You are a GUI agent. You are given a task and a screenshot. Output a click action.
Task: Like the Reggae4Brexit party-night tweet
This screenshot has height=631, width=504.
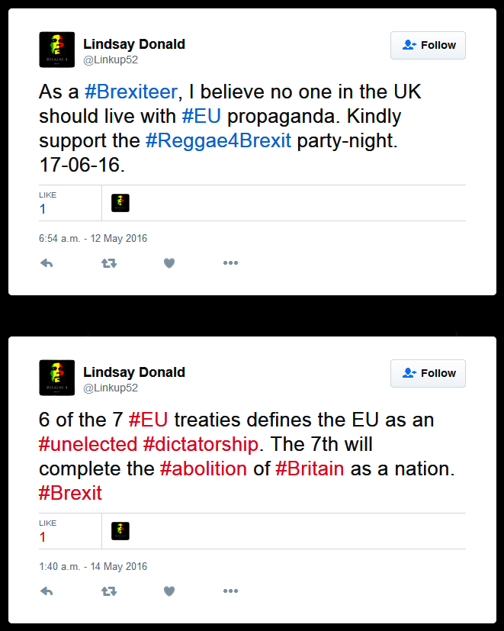pyautogui.click(x=169, y=263)
